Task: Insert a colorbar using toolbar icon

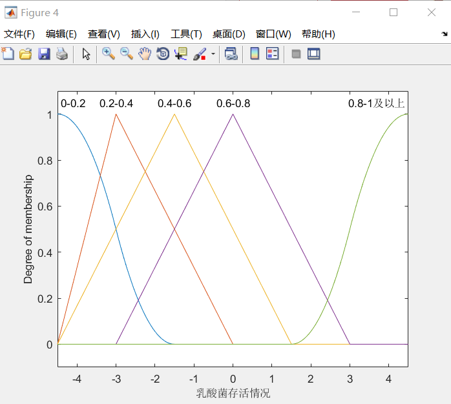Action: (x=255, y=54)
